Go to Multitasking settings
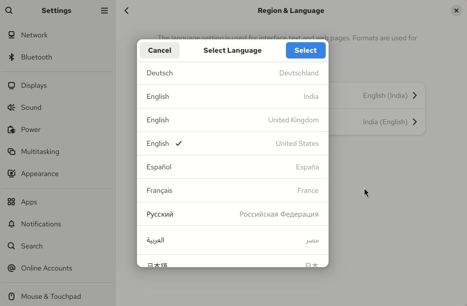 pos(40,152)
